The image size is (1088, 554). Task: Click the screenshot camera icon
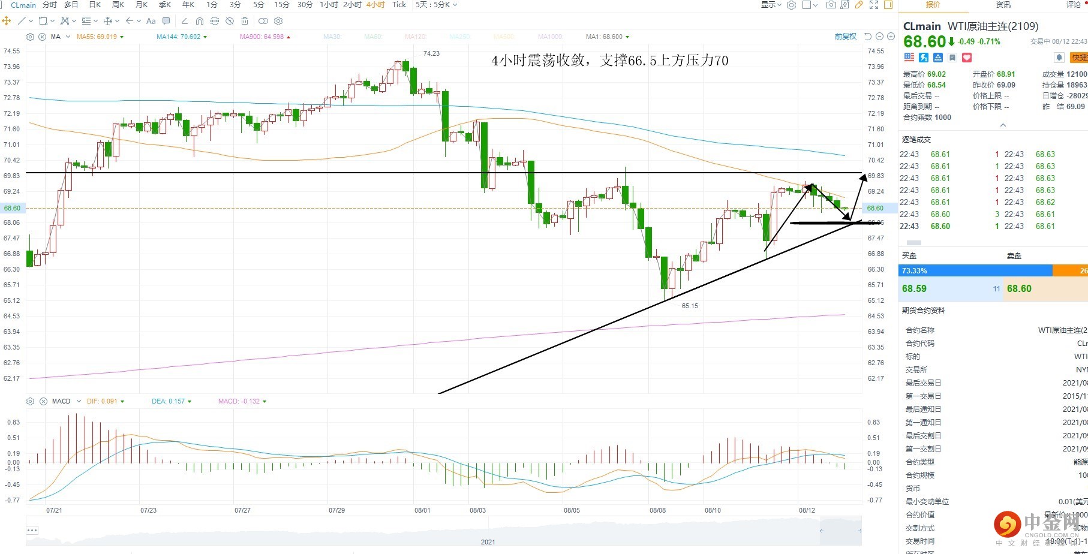pyautogui.click(x=831, y=5)
